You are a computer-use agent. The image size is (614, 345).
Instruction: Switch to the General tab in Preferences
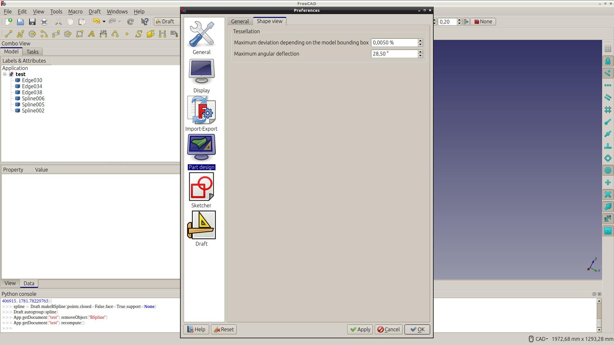coord(240,21)
